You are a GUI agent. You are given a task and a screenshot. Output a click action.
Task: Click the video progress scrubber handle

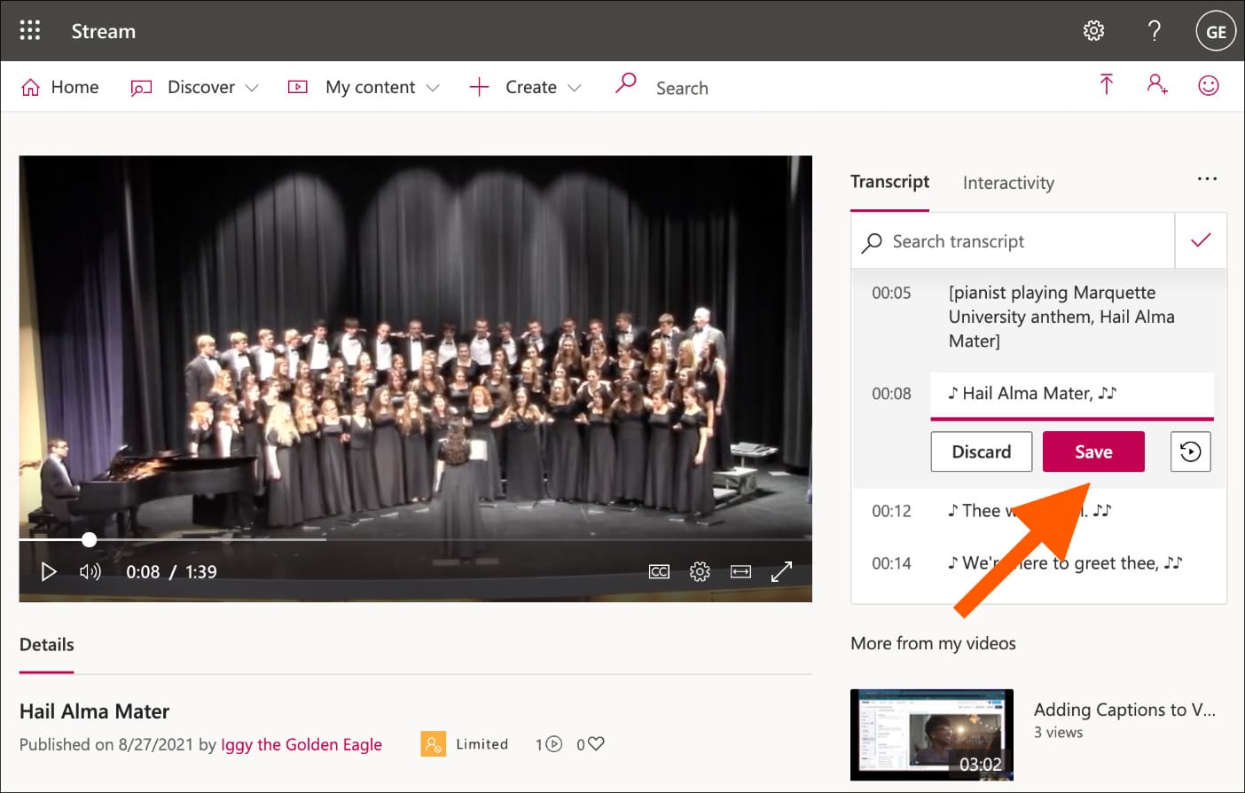(x=90, y=539)
